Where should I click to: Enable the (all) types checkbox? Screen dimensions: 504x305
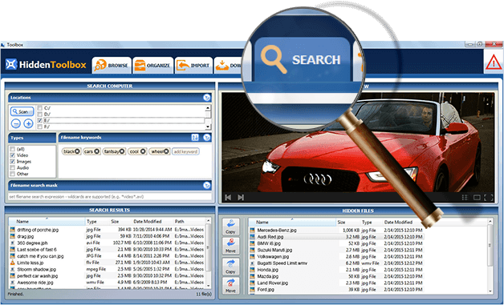pyautogui.click(x=13, y=149)
